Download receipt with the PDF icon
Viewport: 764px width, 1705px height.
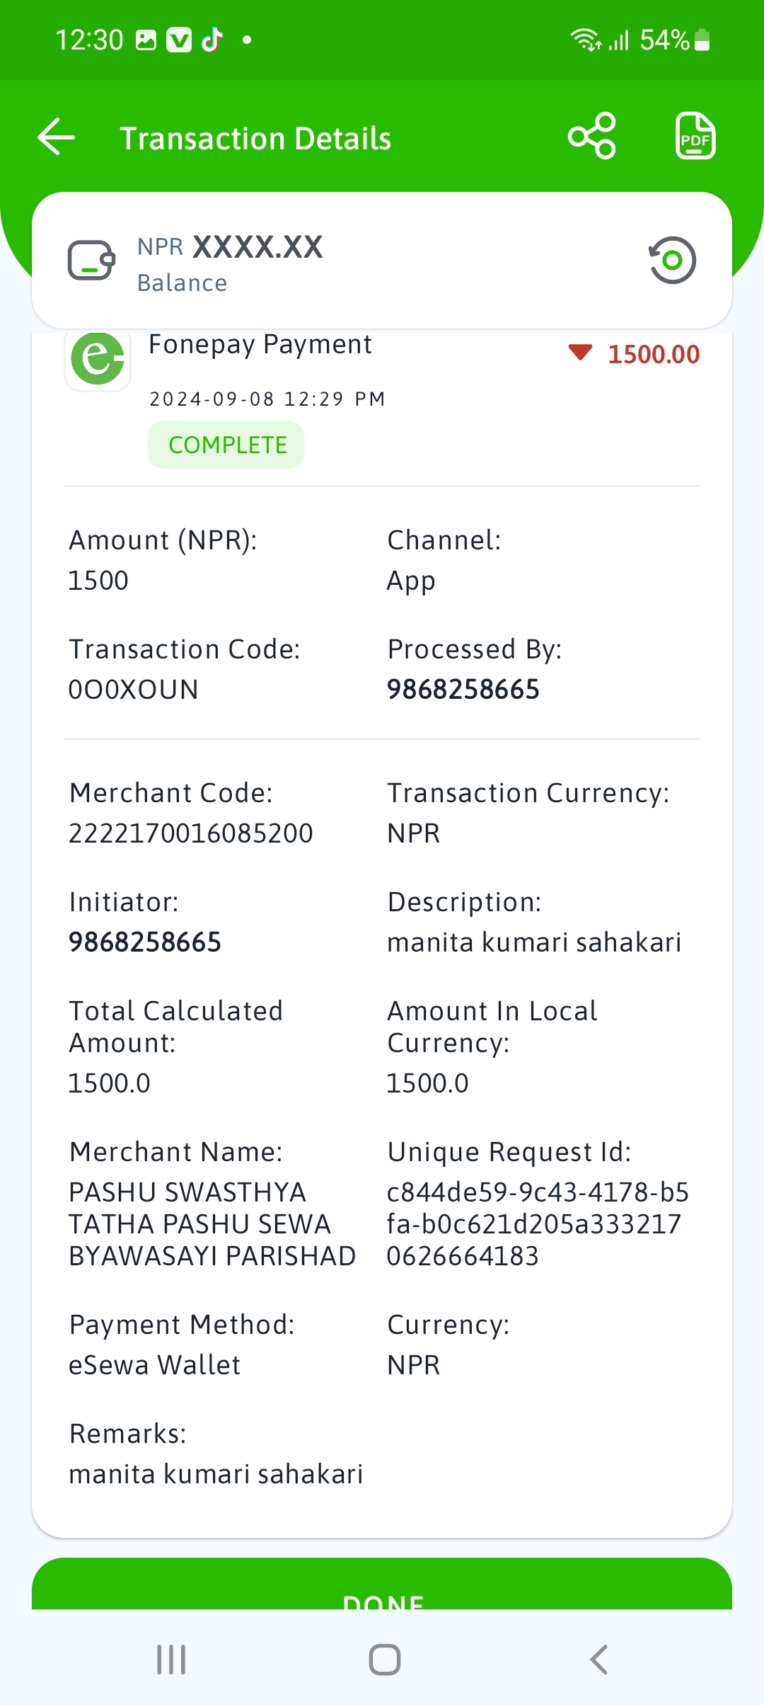695,136
